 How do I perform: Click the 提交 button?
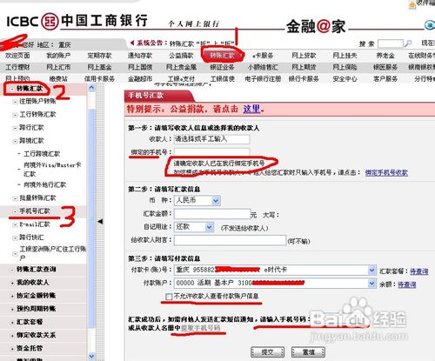coord(267,352)
